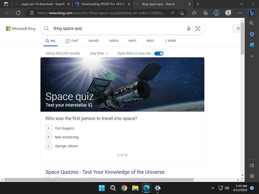
Task: Switch to the IMAGES tab
Action: pos(94,41)
